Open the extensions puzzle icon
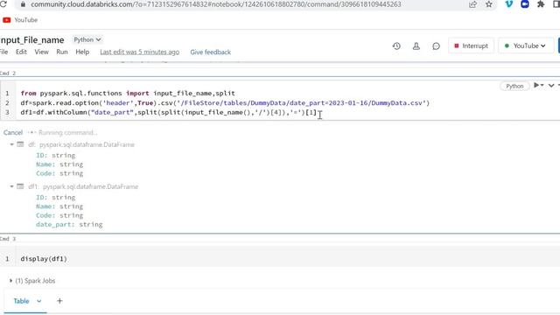The image size is (560, 315). (541, 4)
